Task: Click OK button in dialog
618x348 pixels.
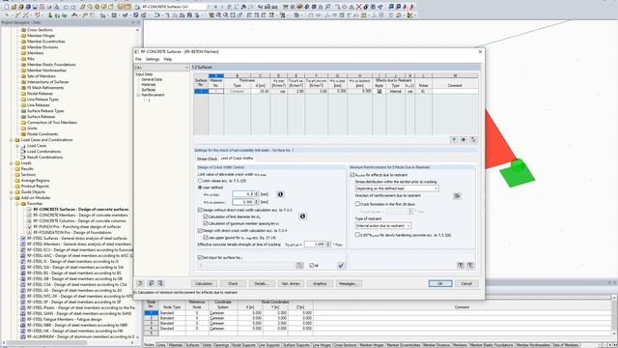Action: pos(440,283)
